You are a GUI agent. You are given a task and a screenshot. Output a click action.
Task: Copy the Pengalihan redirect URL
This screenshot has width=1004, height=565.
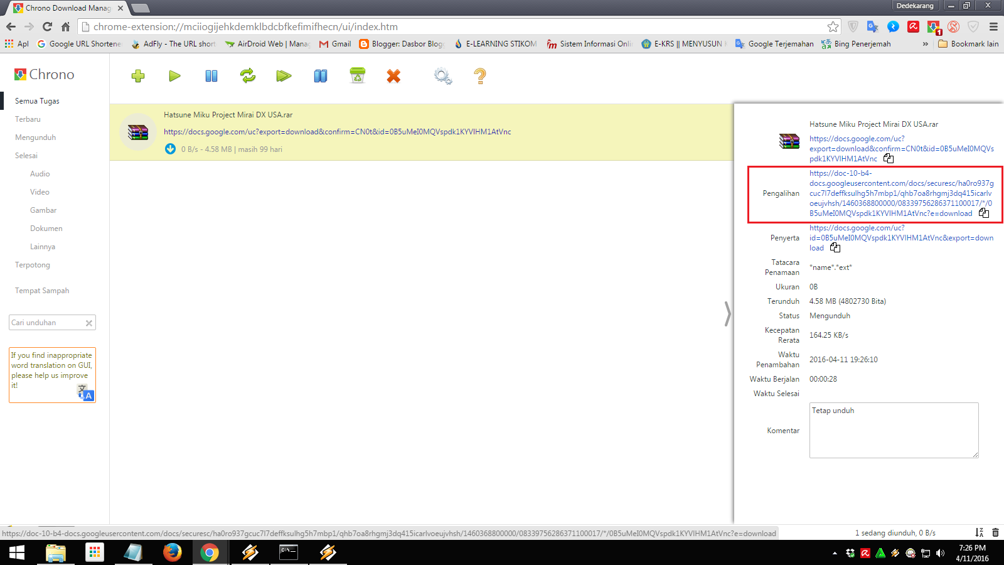(x=984, y=213)
